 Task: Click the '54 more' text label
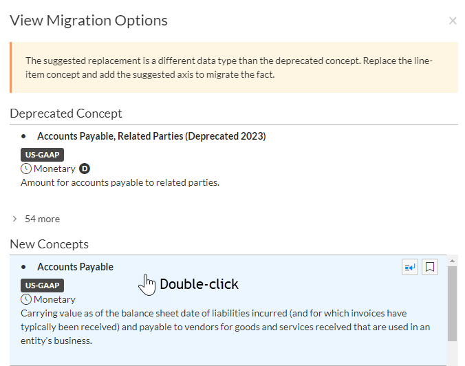tap(42, 219)
